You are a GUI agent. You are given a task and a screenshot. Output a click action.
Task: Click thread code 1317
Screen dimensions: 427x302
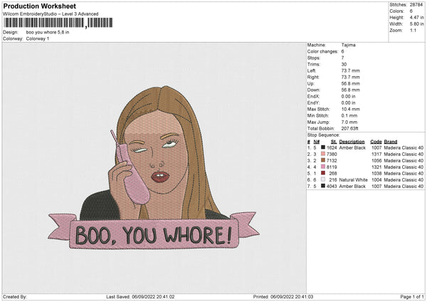376,155
